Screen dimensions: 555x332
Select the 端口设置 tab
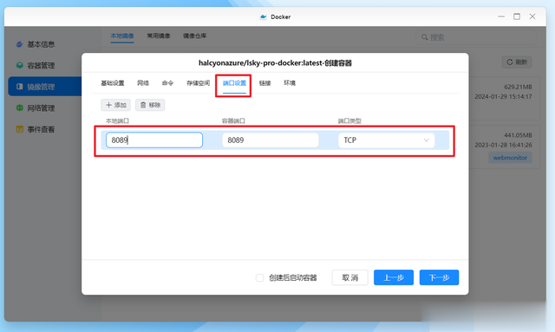pos(234,83)
